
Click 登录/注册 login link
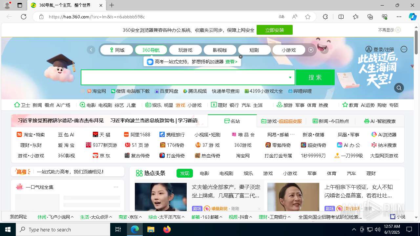click(384, 49)
